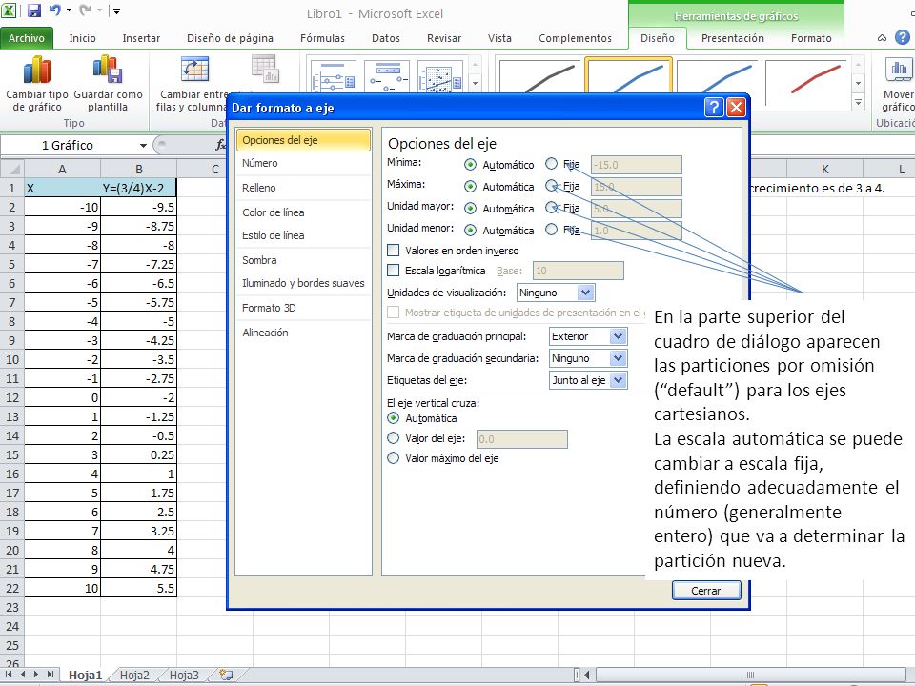
Task: Open the Archivo tab
Action: [x=27, y=38]
